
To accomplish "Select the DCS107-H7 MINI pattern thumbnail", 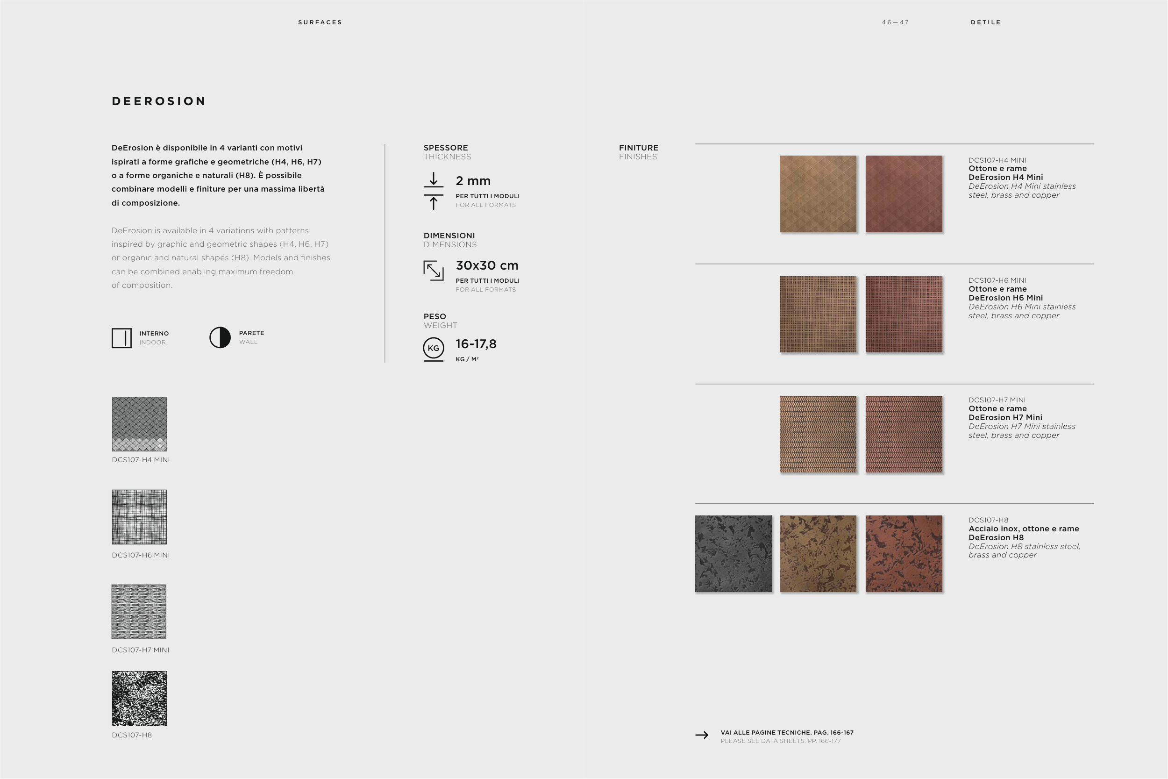I will (x=139, y=612).
